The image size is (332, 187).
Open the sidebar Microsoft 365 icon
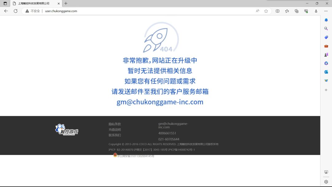[x=326, y=63]
